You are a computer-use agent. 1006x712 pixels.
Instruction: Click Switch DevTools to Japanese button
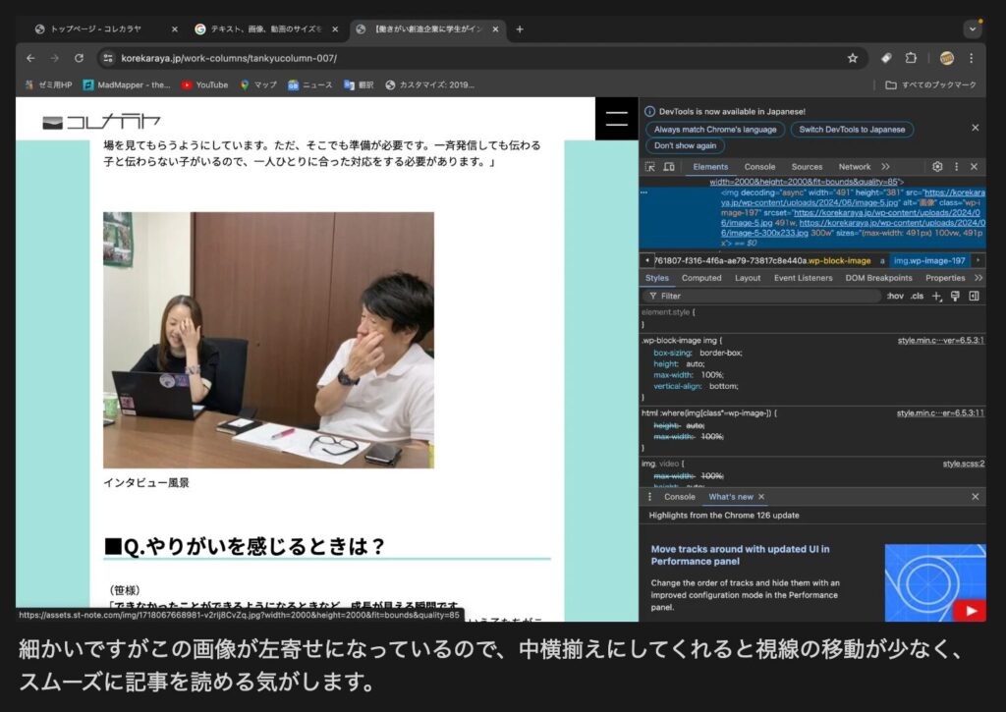coord(852,130)
